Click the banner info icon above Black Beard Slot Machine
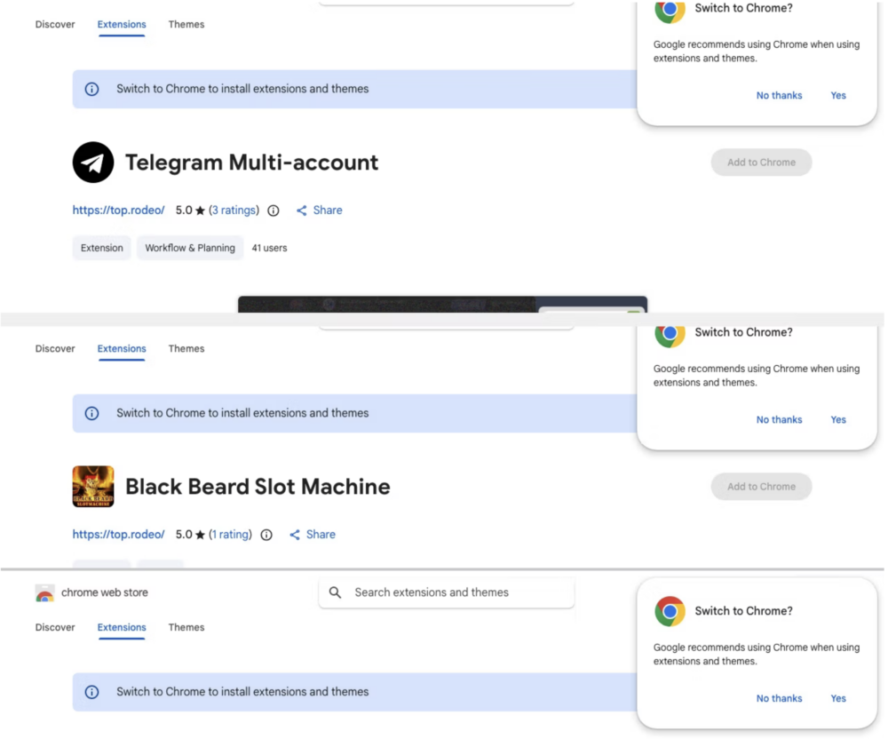The image size is (888, 739). (91, 413)
